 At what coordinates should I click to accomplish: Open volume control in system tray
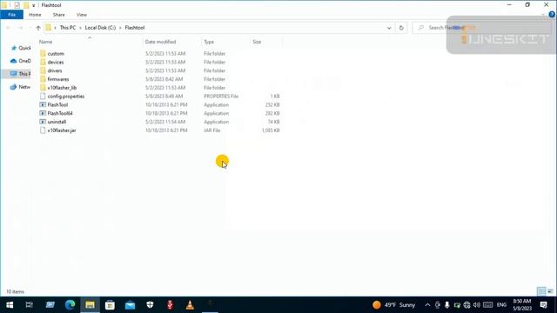[477, 305]
